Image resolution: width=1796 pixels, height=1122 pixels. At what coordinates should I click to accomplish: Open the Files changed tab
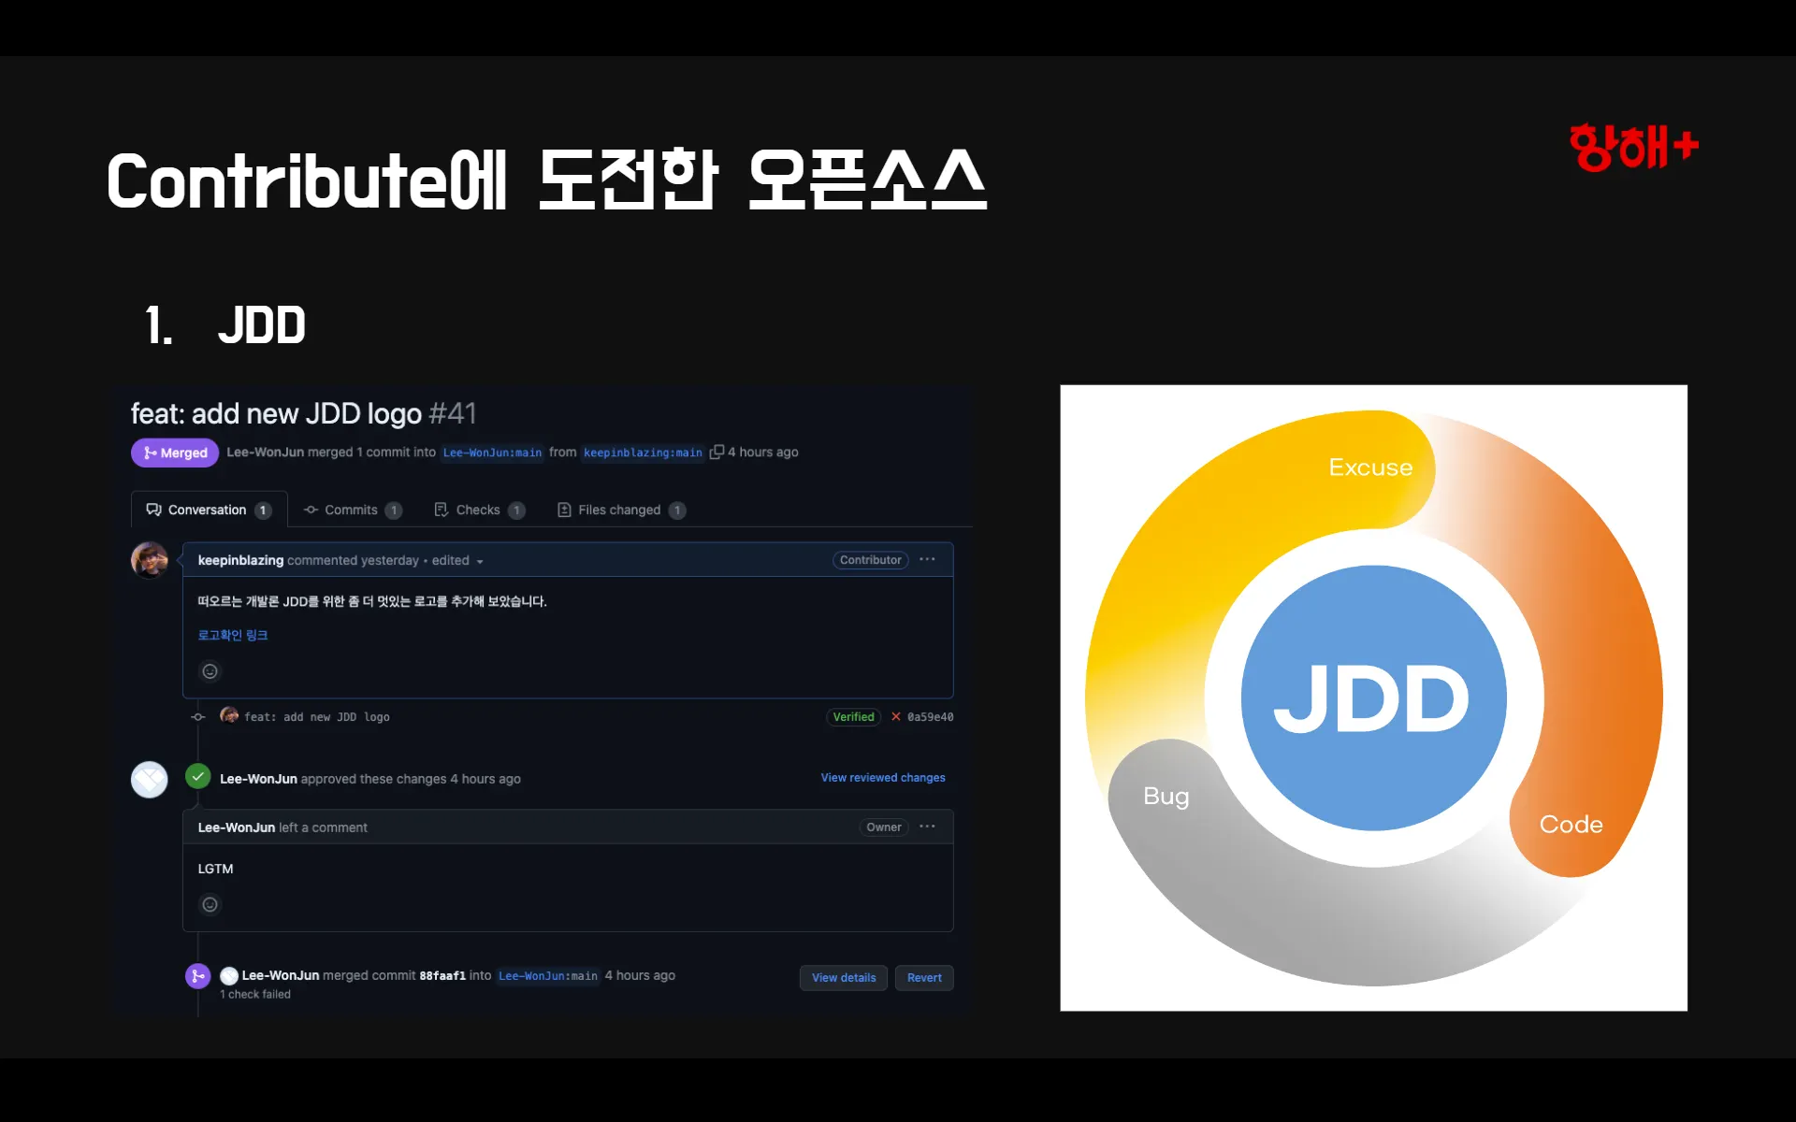click(619, 510)
